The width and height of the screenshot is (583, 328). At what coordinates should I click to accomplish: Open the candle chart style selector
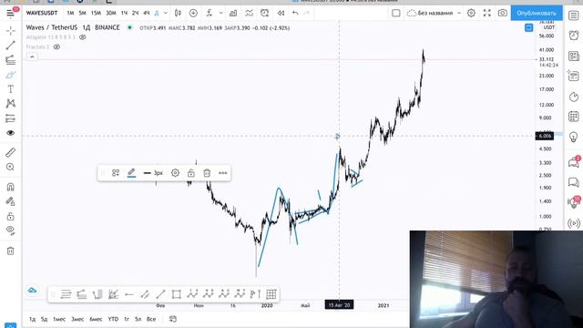pyautogui.click(x=179, y=13)
